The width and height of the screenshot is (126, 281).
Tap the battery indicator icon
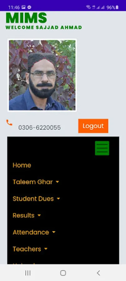click(117, 7)
